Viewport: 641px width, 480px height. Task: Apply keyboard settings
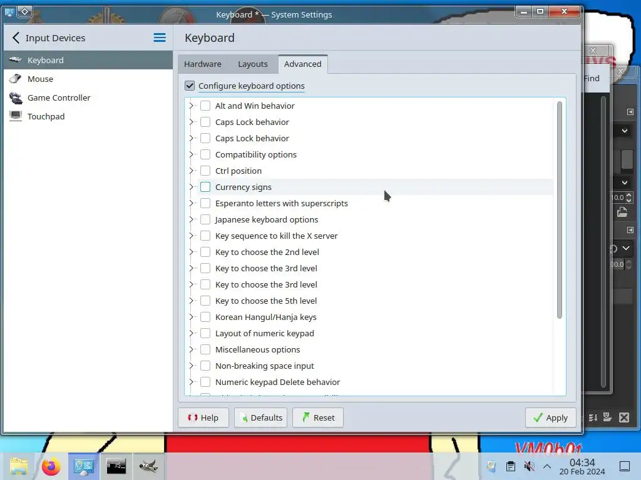550,417
